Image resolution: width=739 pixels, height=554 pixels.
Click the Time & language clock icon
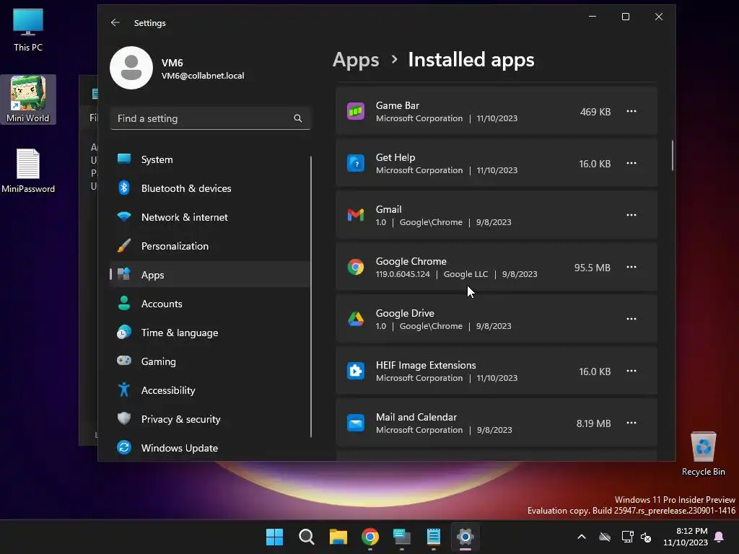tap(124, 332)
